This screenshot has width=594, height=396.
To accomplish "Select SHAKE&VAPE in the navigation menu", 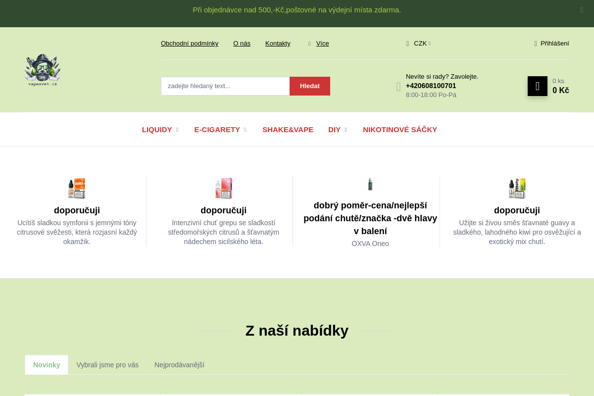I will [x=288, y=129].
